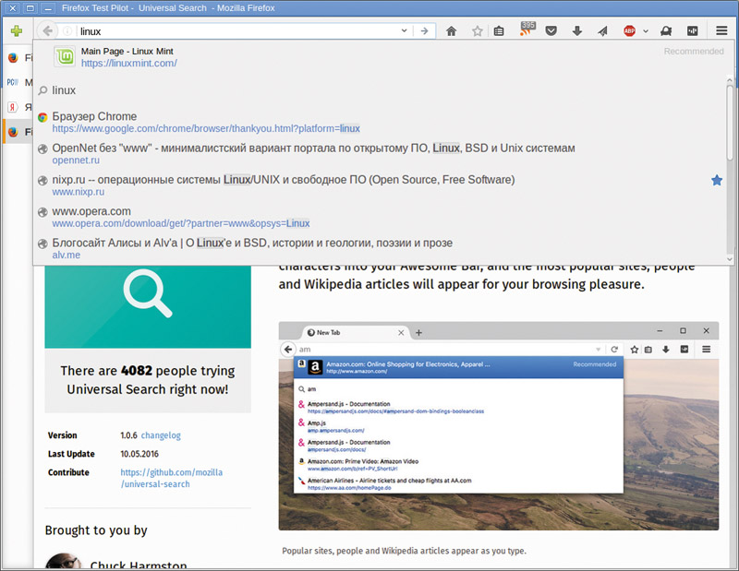Screen dimensions: 739x571
Task: Open the https://linuxmint.com/ recommended link
Action: click(x=128, y=63)
